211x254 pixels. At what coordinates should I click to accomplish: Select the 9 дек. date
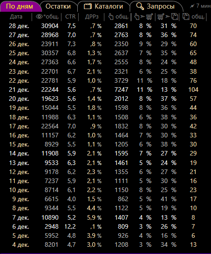(x=21, y=199)
